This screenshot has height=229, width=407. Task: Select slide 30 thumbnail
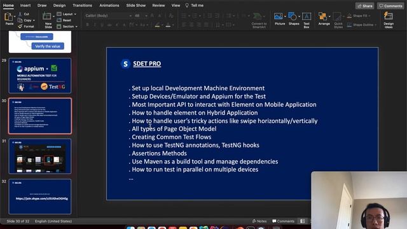click(x=40, y=116)
